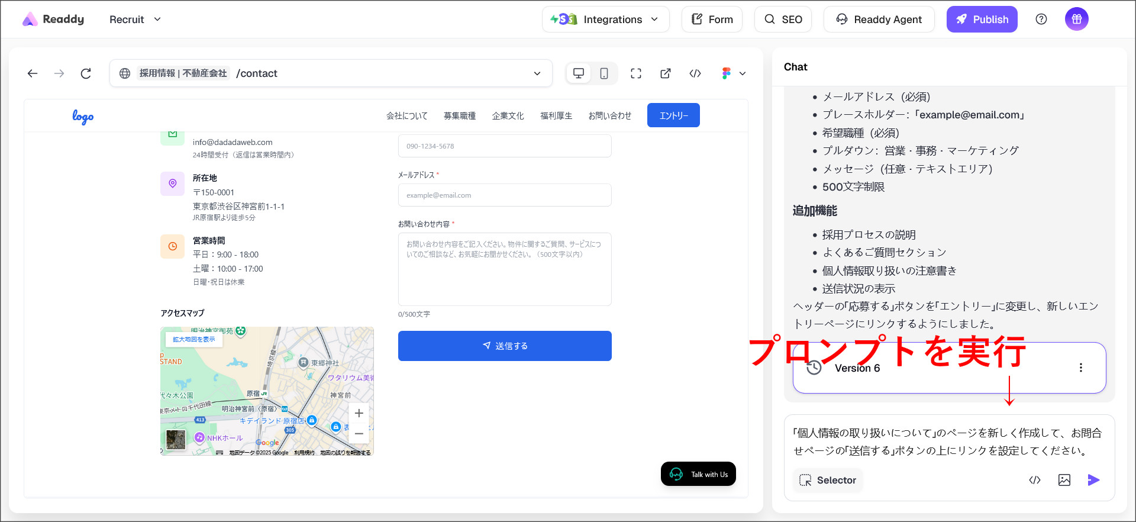Expand the page URL selector
The image size is (1136, 522).
click(x=537, y=73)
